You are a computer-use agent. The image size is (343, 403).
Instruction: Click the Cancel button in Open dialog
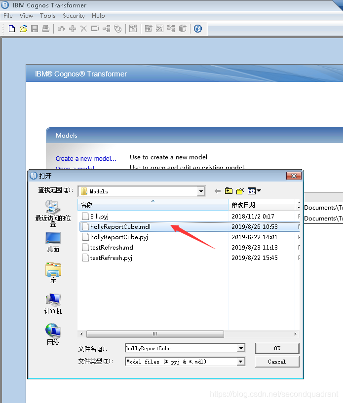coord(277,362)
